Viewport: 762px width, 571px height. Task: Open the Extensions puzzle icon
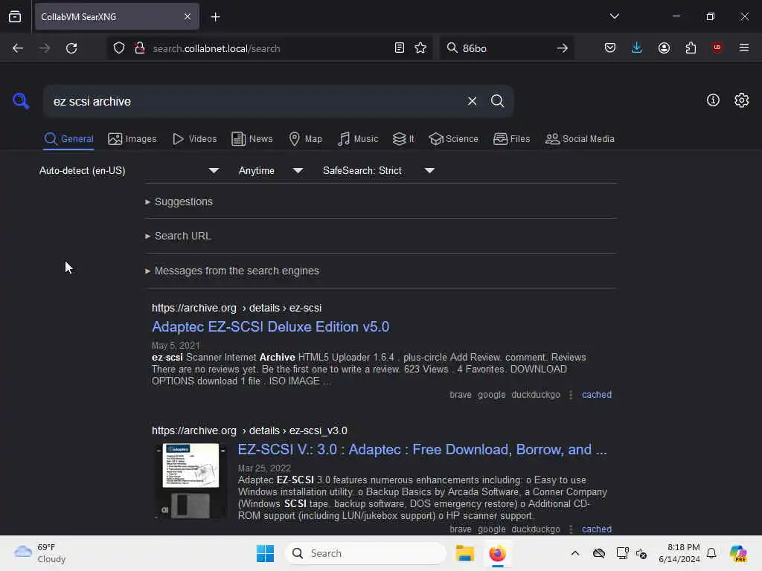pyautogui.click(x=691, y=48)
